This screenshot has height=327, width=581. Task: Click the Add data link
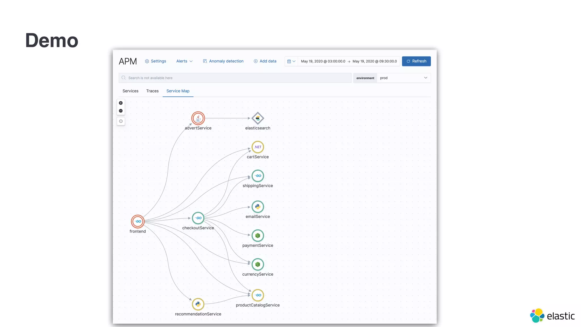click(265, 61)
